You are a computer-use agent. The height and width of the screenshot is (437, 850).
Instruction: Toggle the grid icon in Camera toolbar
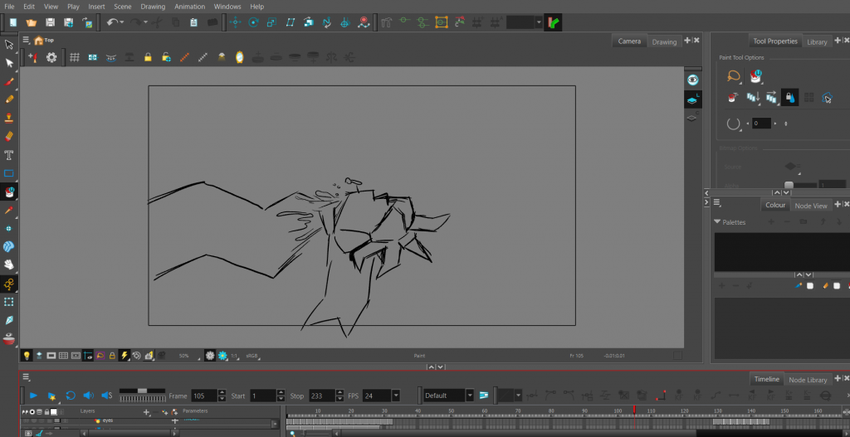pyautogui.click(x=74, y=57)
